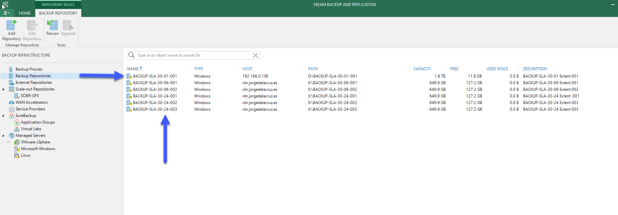Click repository icon for BACKUP-SLA-30-24-002

(129, 103)
